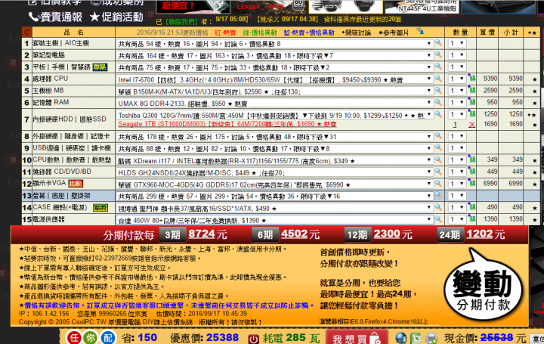The image size is (544, 344).
Task: Open quantity dropdown in 記憶體 RAM row
Action: pos(457,102)
